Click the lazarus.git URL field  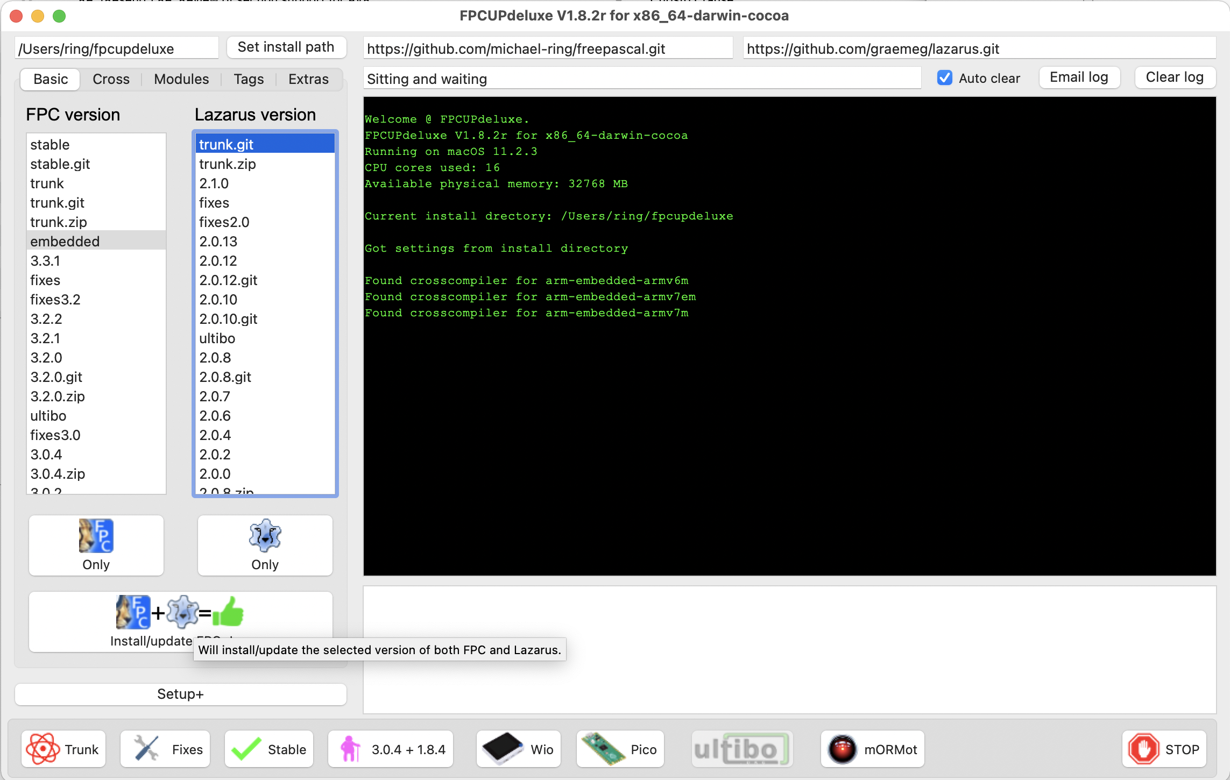click(979, 48)
